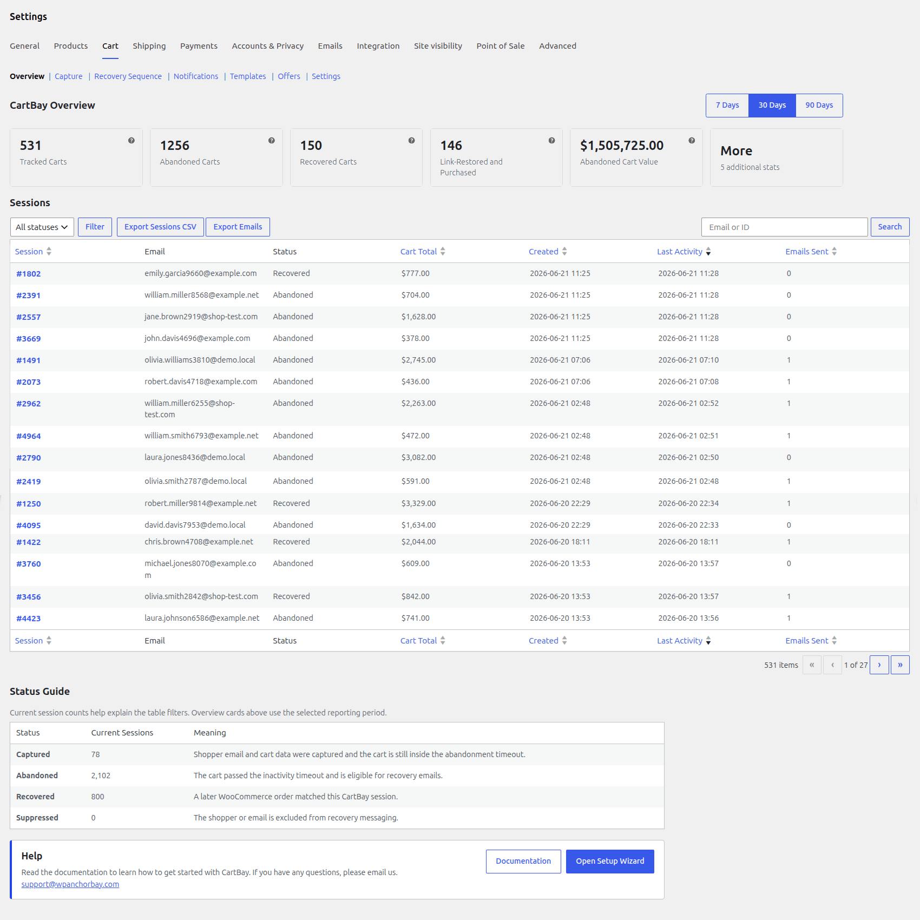This screenshot has height=920, width=920.
Task: Click the page number field showing 1
Action: 846,665
